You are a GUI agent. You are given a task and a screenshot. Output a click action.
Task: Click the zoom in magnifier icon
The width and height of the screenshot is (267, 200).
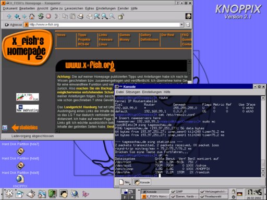click(x=104, y=17)
